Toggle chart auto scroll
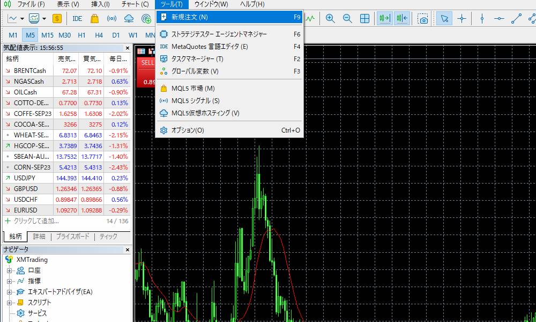The height and width of the screenshot is (322, 536). [x=385, y=18]
